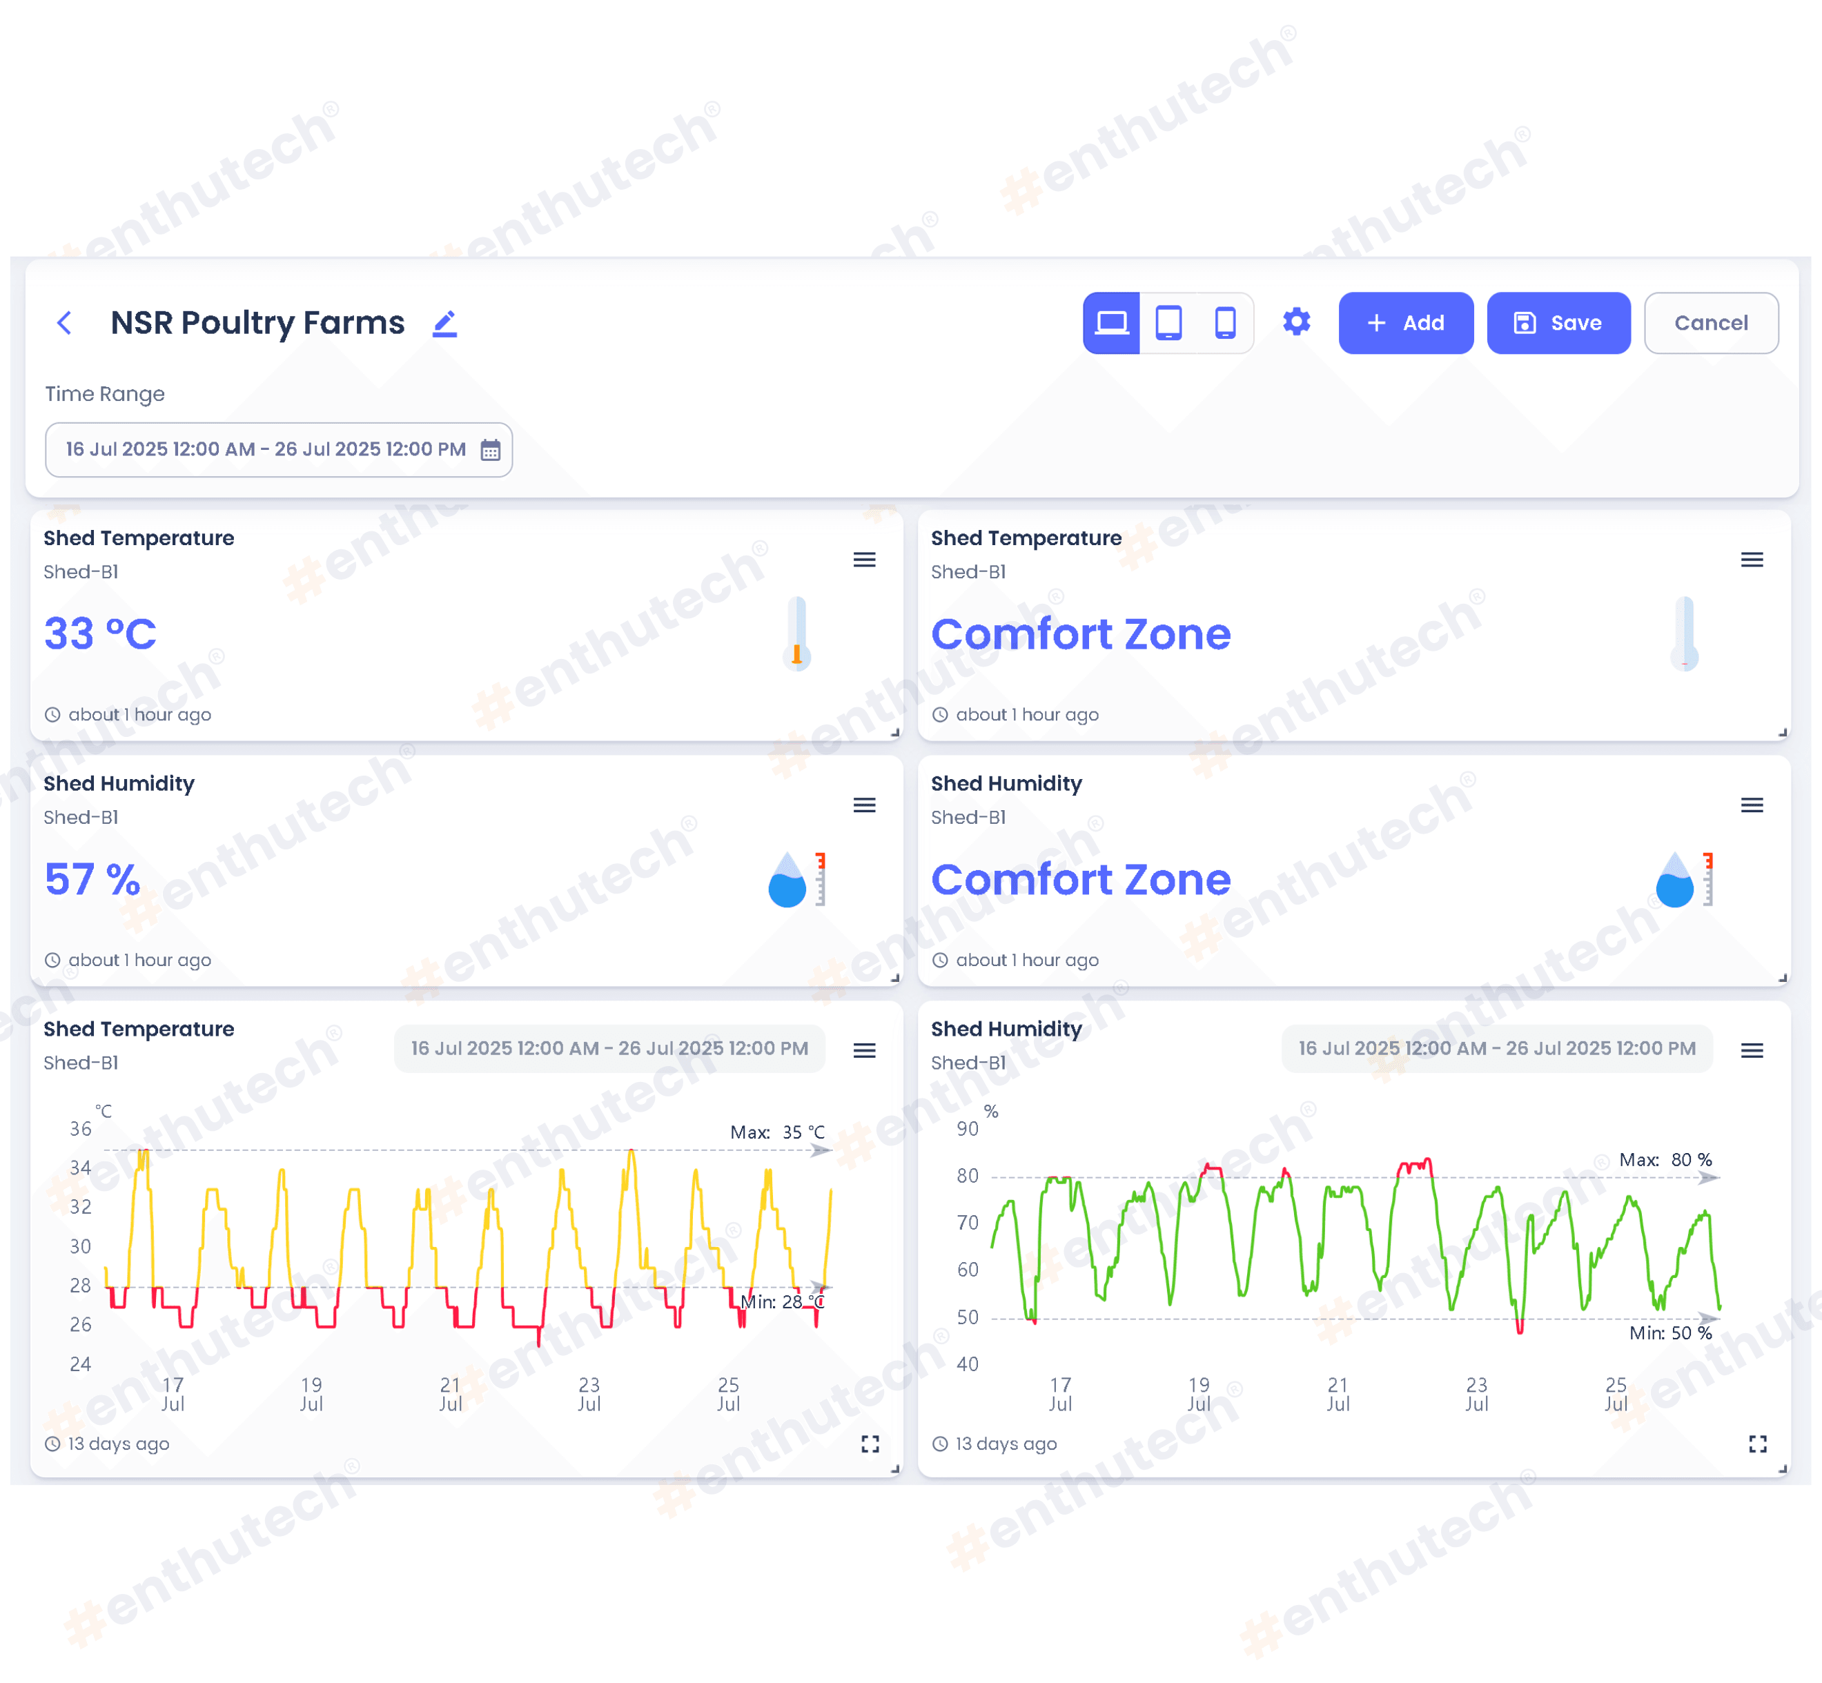Viewport: 1822px width, 1683px height.
Task: Open menu of the 57 % humidity card
Action: click(865, 805)
